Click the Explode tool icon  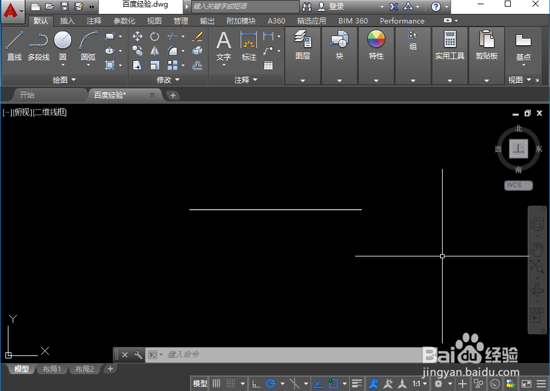pyautogui.click(x=197, y=51)
